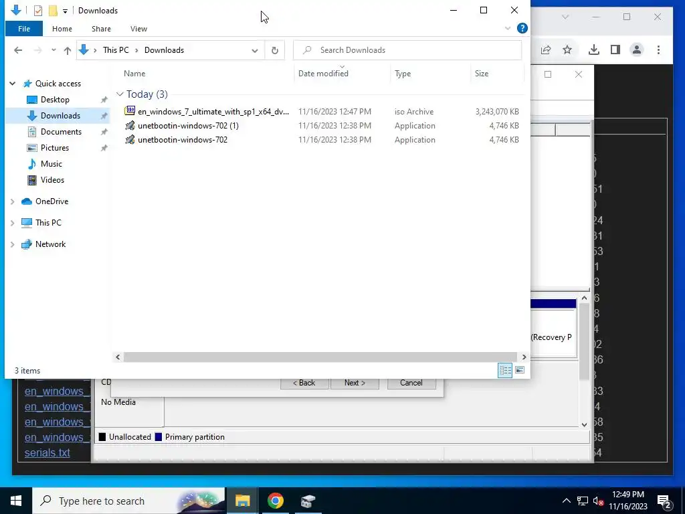Expand the ribbon with the chevron
The height and width of the screenshot is (514, 685).
point(508,28)
